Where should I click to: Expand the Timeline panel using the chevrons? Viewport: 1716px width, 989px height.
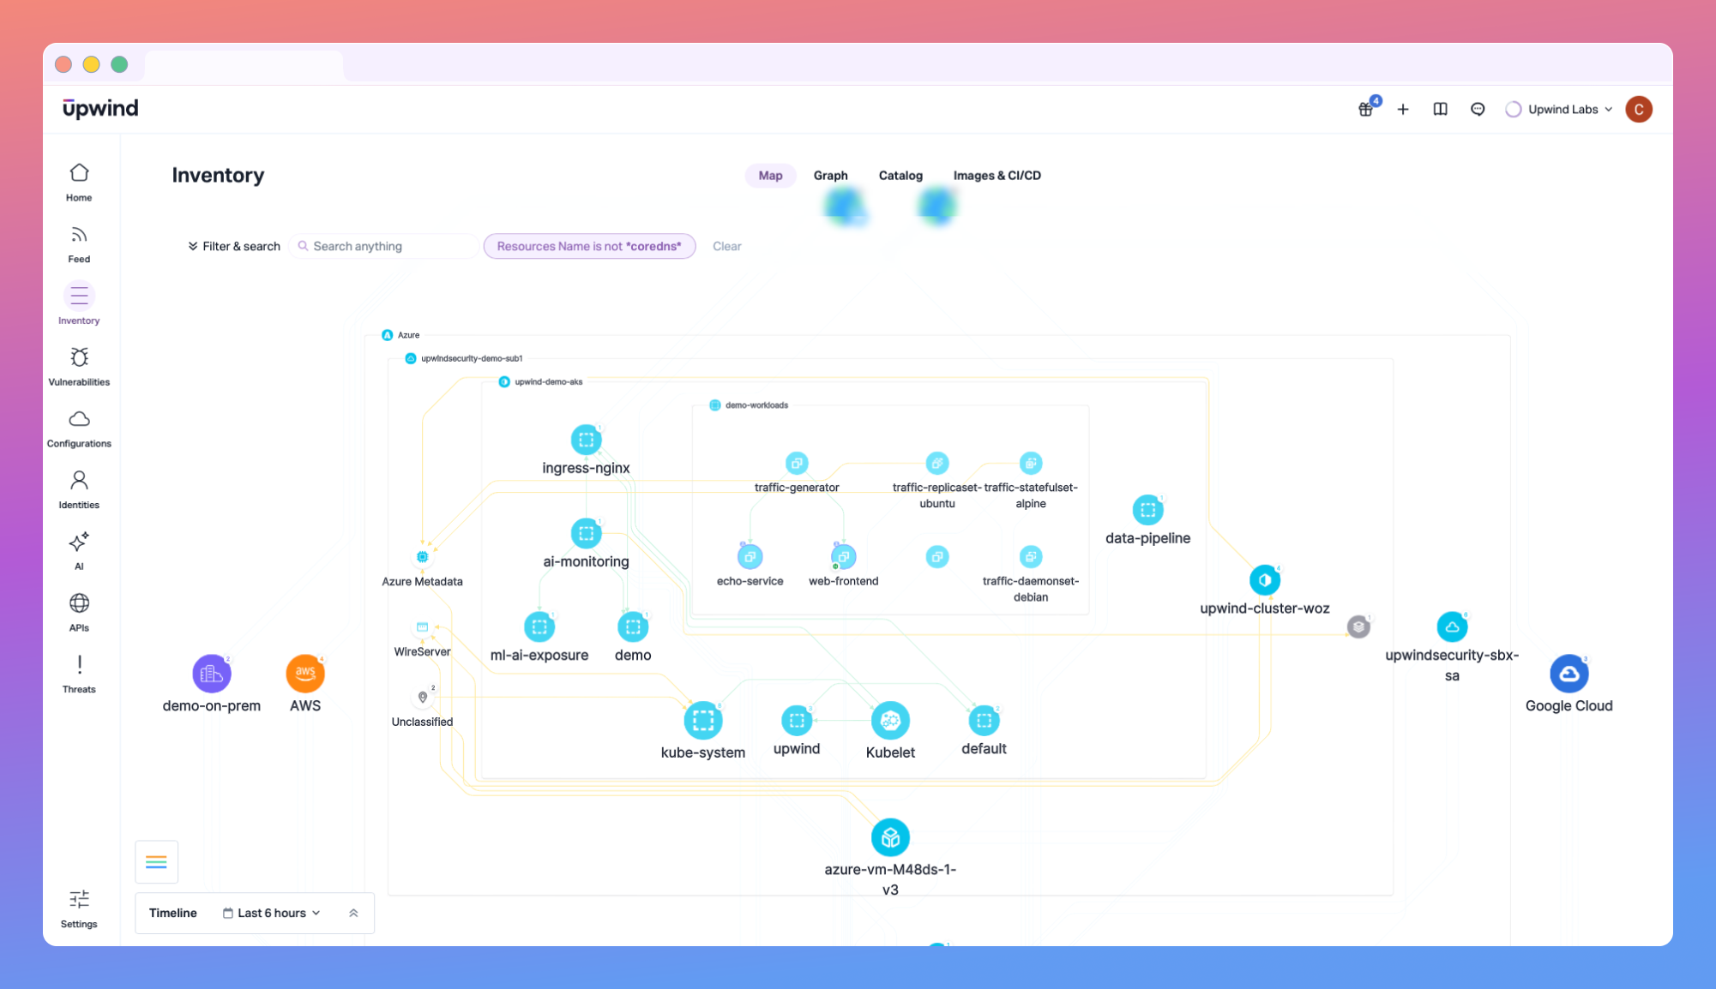tap(352, 913)
